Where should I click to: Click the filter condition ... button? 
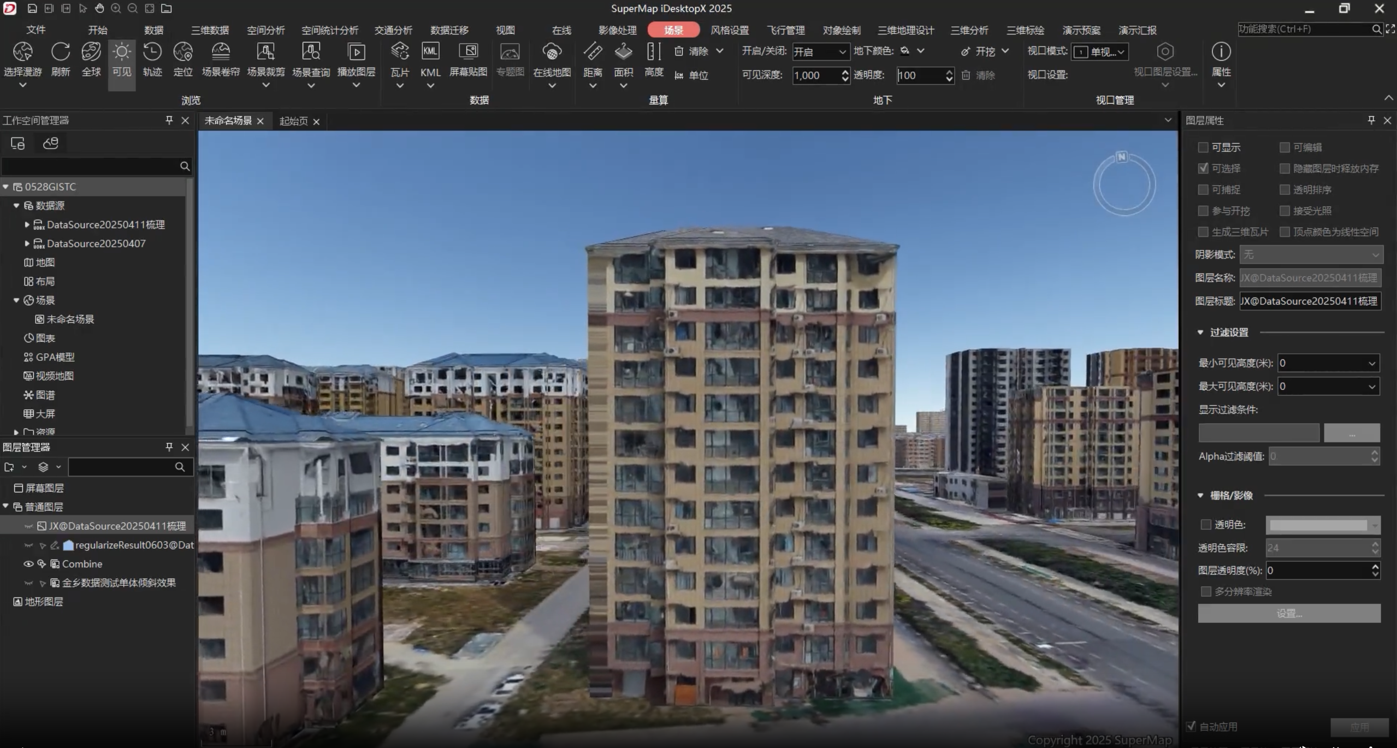1352,433
